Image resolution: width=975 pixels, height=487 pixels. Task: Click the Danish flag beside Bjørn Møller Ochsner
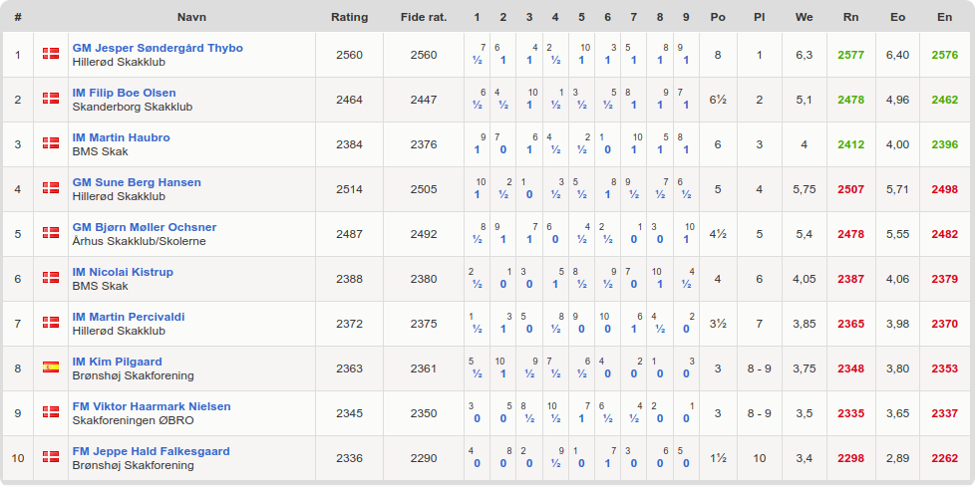51,233
